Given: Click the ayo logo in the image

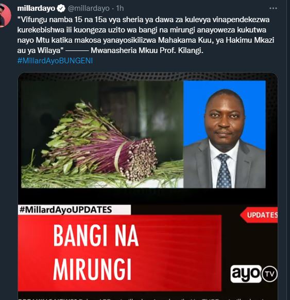Looking at the screenshot, I should [246, 274].
